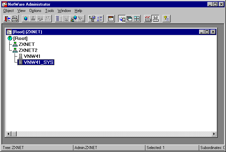This screenshot has height=152, width=226.
Task: Click the horizontal scrollbar track
Action: click(114, 134)
